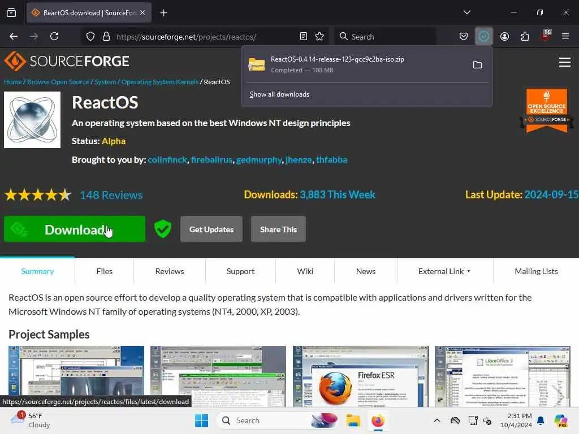Click the Share This button
This screenshot has width=579, height=434.
point(278,229)
